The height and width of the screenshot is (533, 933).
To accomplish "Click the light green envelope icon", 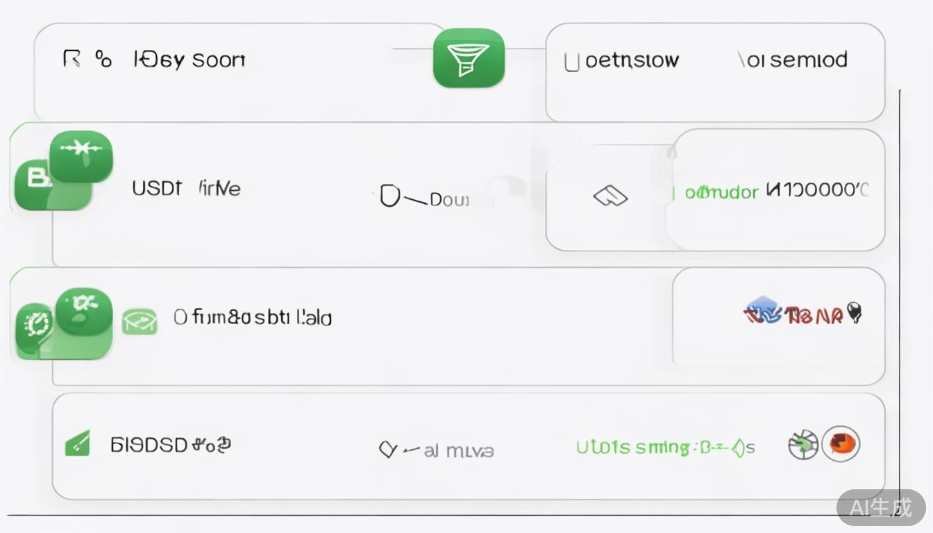I will pyautogui.click(x=140, y=321).
